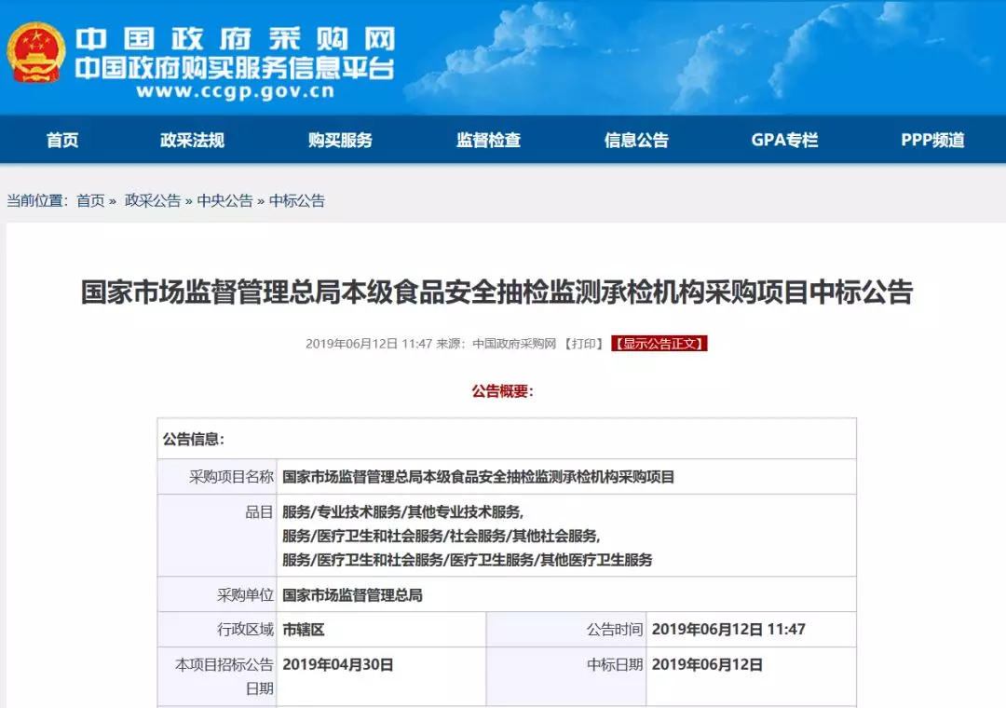Select the main announcement headline
The image size is (1006, 708).
point(496,293)
